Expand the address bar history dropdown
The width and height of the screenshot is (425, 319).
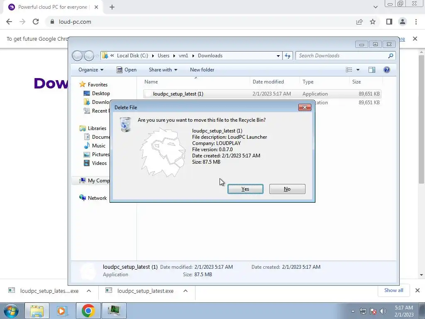pos(278,56)
